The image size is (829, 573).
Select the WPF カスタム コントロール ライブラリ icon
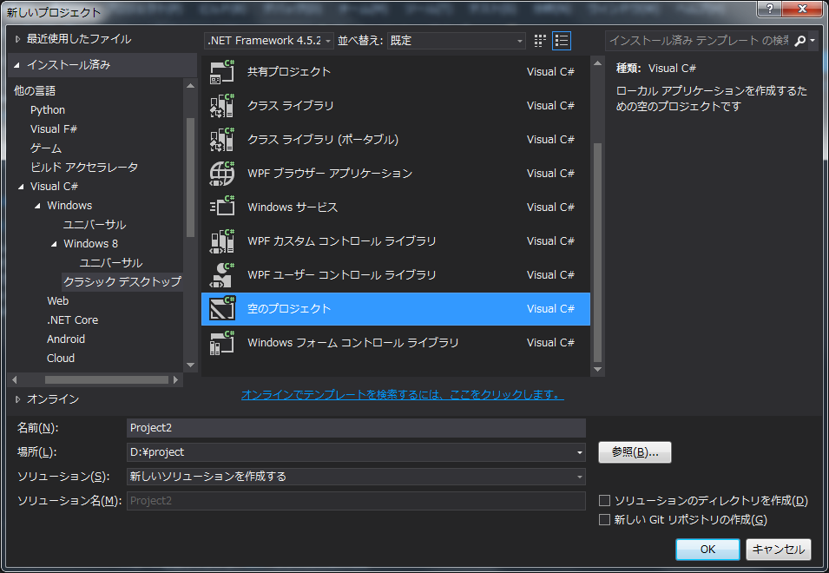tap(222, 240)
